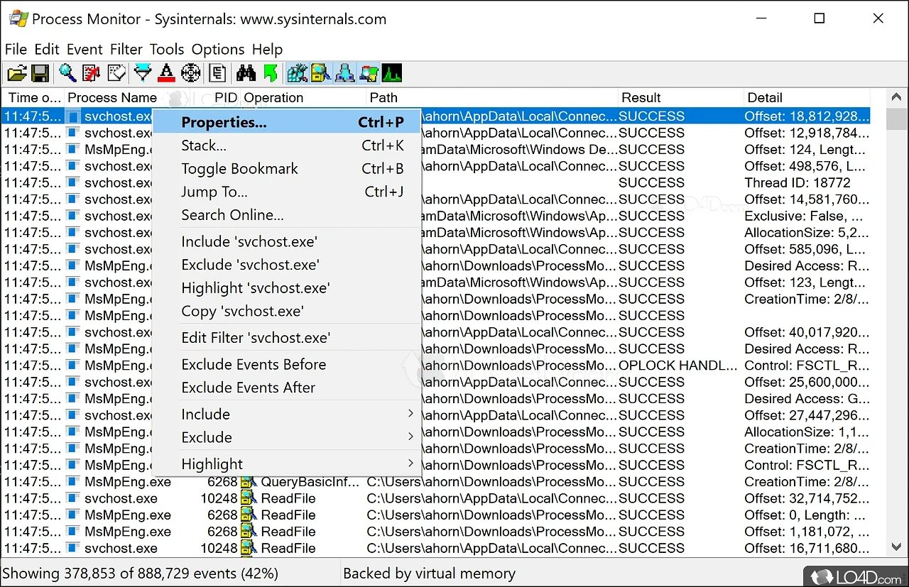This screenshot has height=587, width=909.
Task: Click the Find binoculars icon
Action: click(x=246, y=72)
